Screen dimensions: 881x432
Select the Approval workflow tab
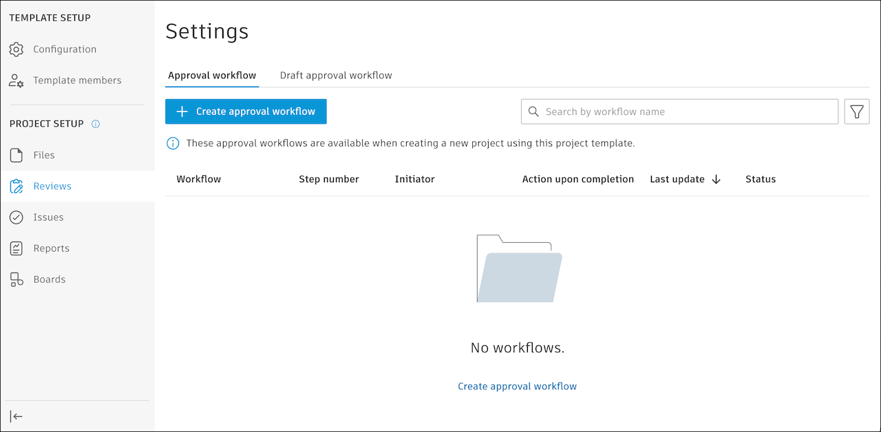[x=212, y=76]
